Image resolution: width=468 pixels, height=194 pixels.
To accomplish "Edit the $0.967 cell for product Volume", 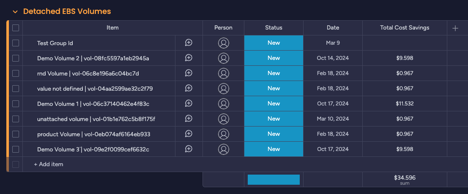I will pos(405,134).
